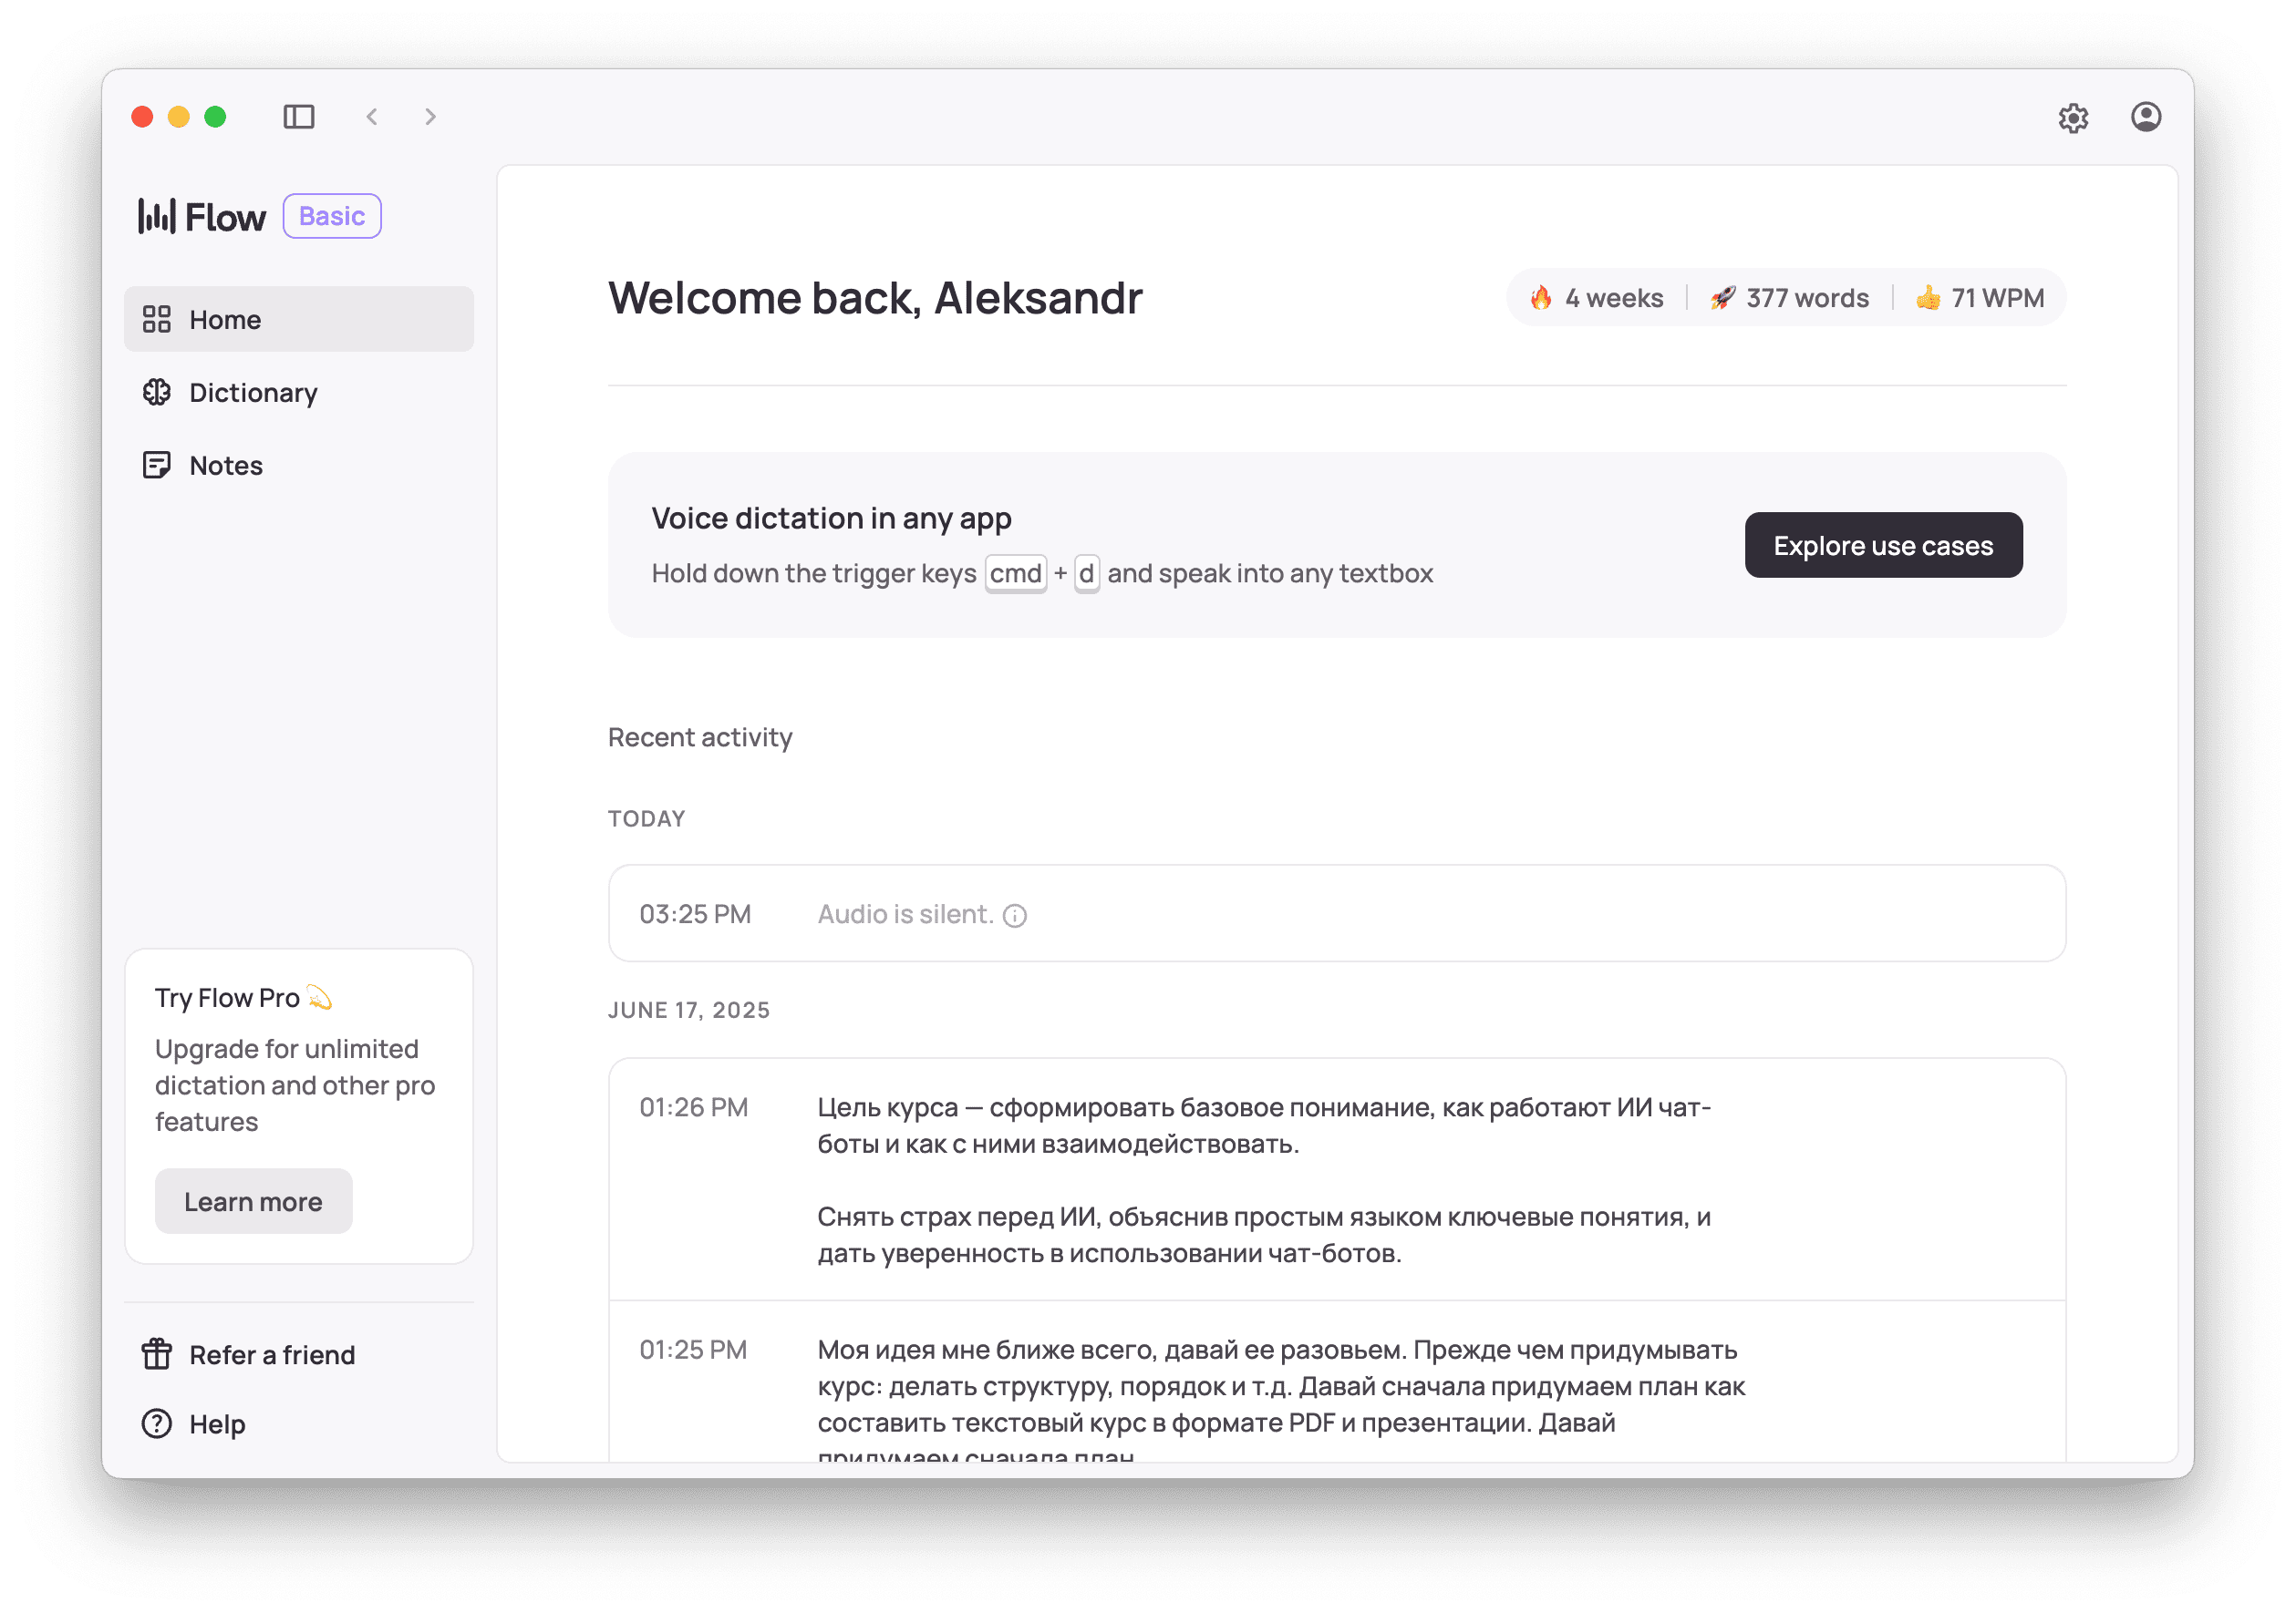Open the Help question mark item
2296x1613 pixels.
tap(157, 1424)
